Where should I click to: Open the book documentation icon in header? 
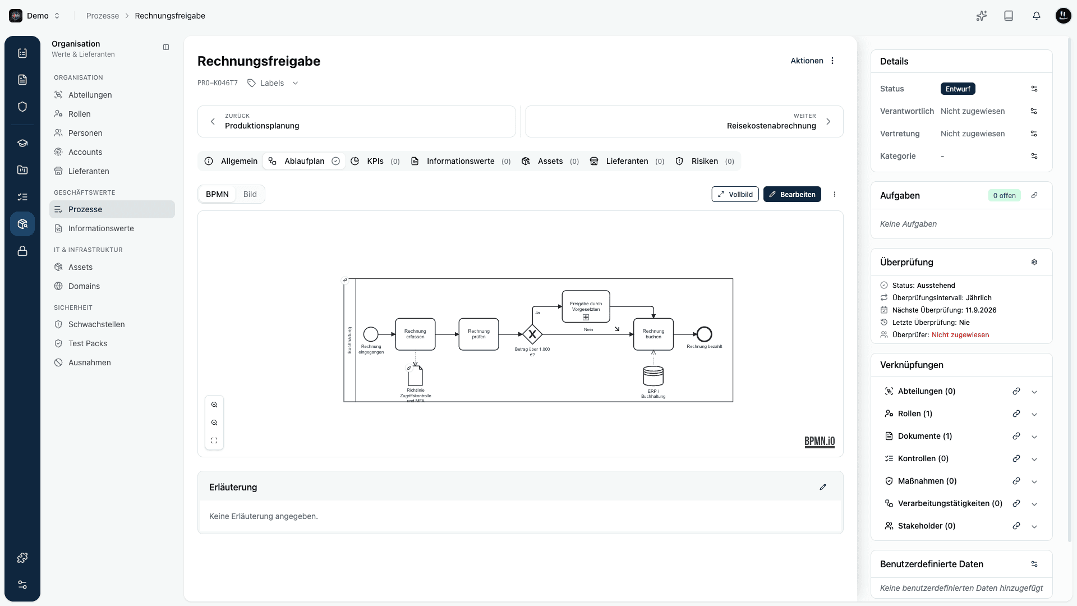1009,16
